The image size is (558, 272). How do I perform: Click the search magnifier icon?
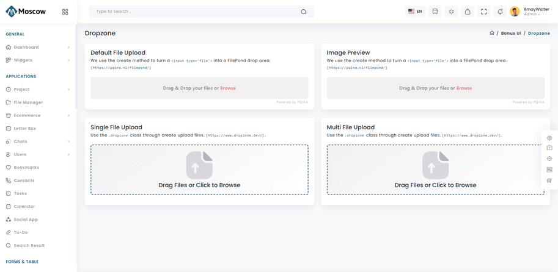(x=303, y=12)
